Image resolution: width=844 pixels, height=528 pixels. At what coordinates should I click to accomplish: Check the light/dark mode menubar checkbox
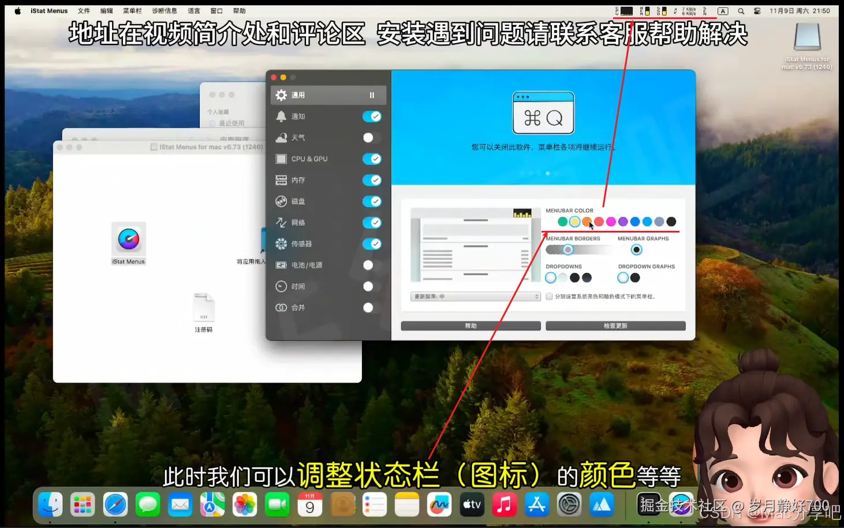pos(549,296)
